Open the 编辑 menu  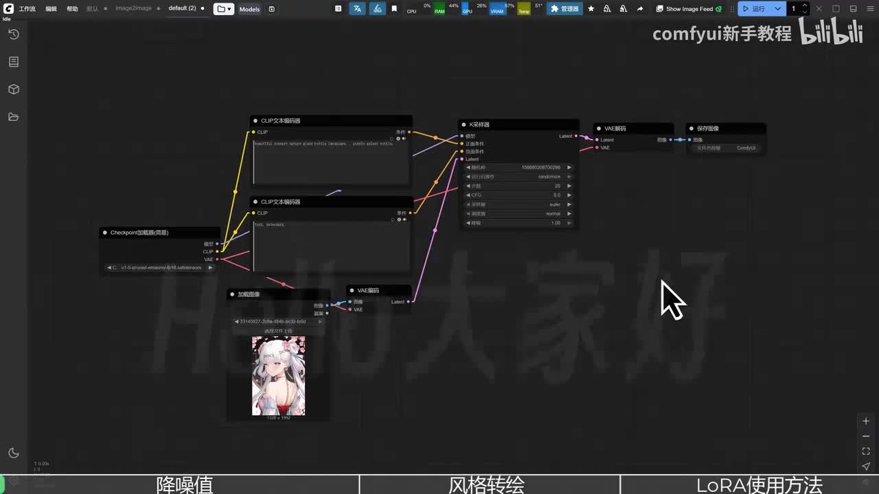(51, 9)
